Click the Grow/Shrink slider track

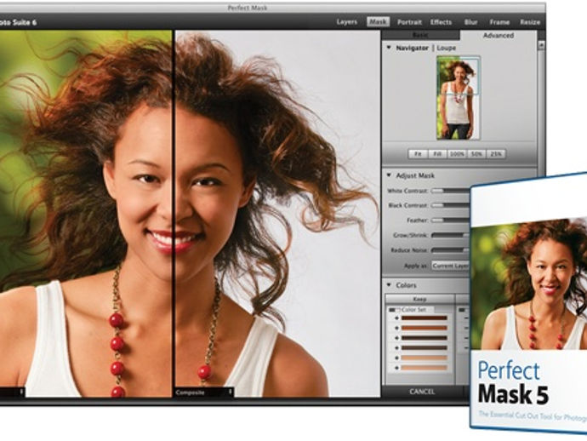pos(450,235)
